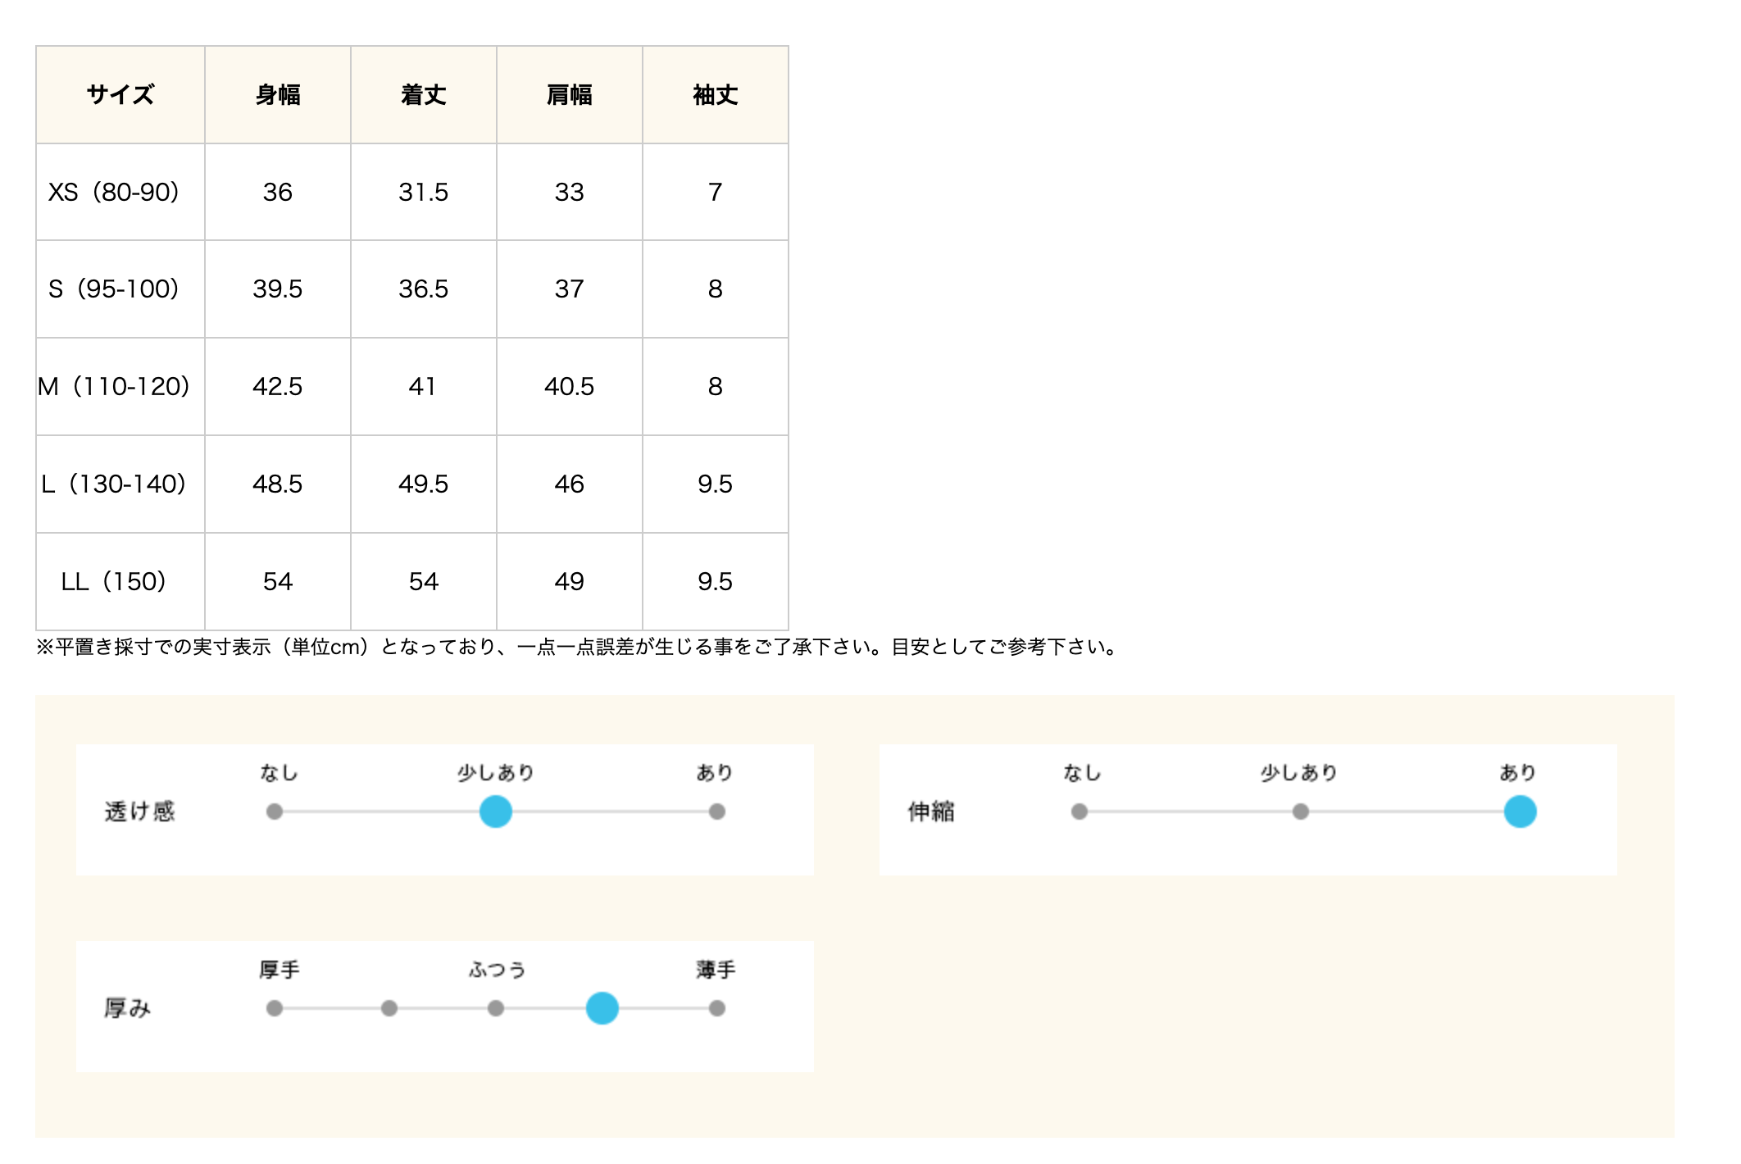Viewport: 1741px width, 1164px height.
Task: Click the なし dot on 伸縮 scale
Action: 1080,812
